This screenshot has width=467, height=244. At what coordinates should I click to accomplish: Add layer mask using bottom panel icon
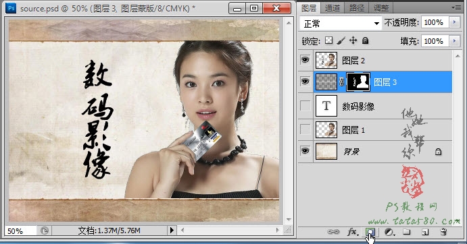pyautogui.click(x=370, y=232)
